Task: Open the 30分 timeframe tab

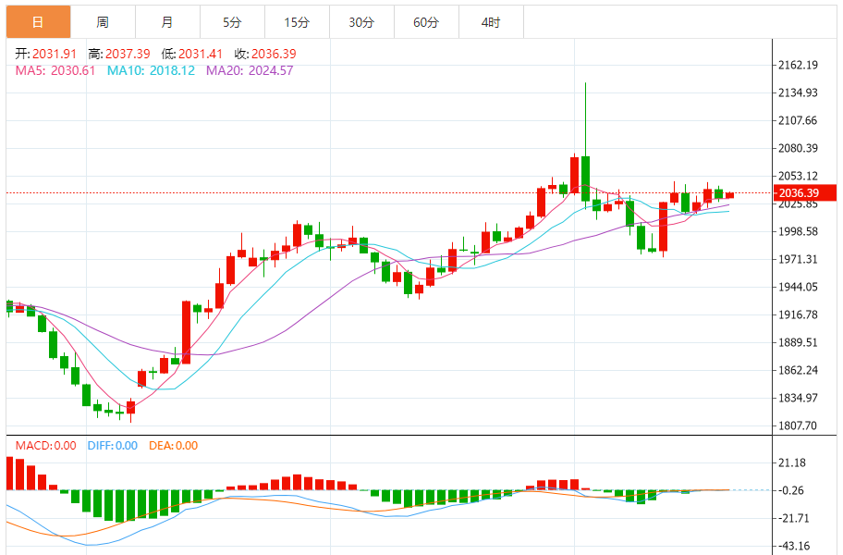Action: (x=361, y=22)
